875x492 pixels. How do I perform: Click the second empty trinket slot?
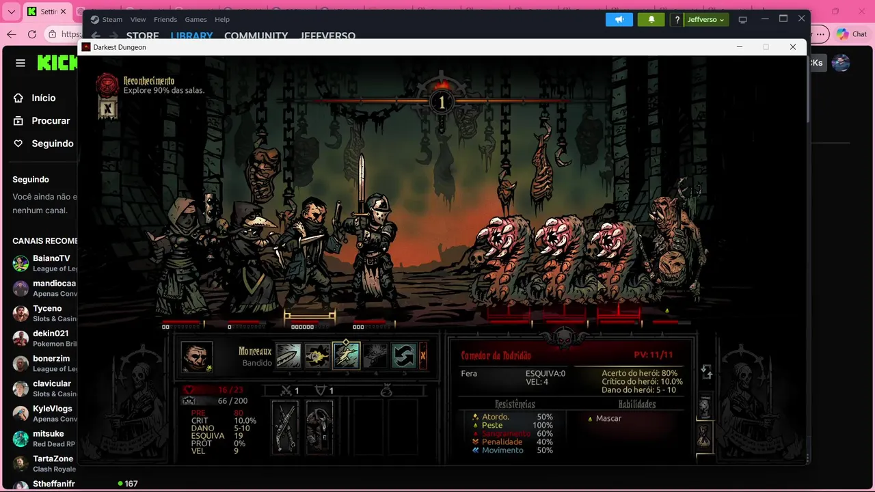point(402,427)
